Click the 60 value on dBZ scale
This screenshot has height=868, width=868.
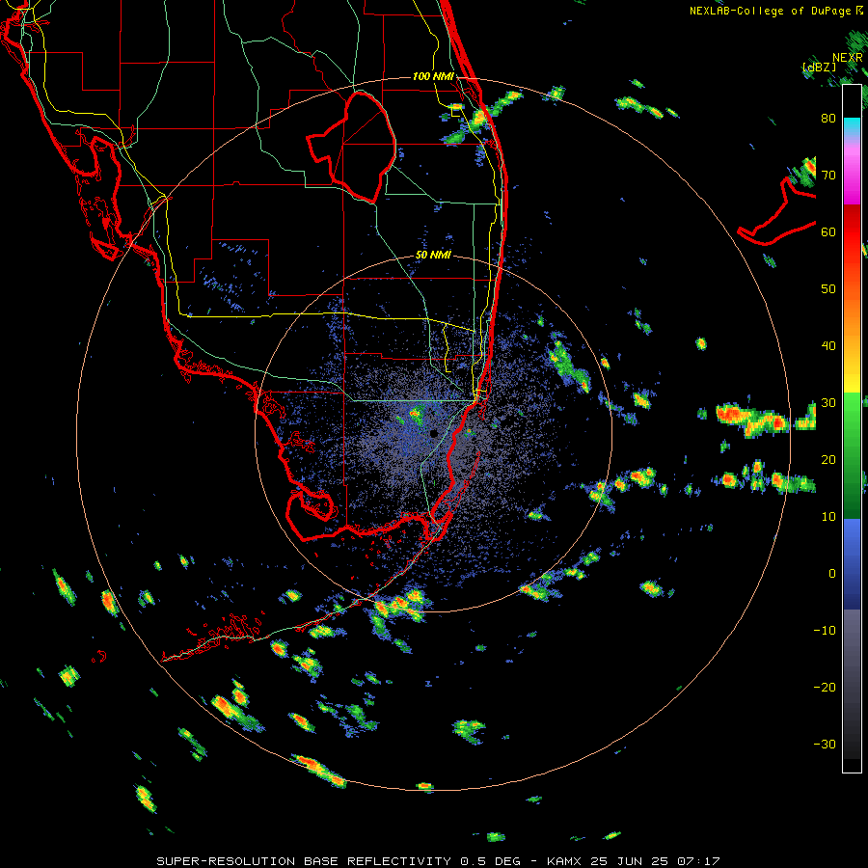[x=828, y=231]
